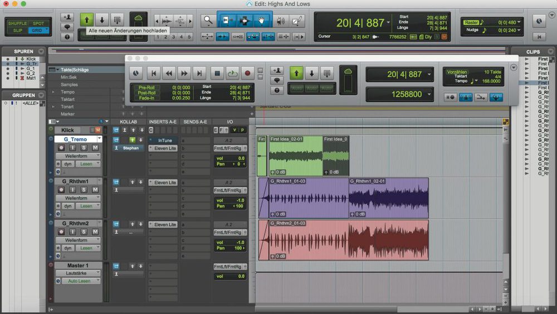Image resolution: width=557 pixels, height=314 pixels.
Task: Select the G_Rhthm1_02-01 clip
Action: coord(389,198)
